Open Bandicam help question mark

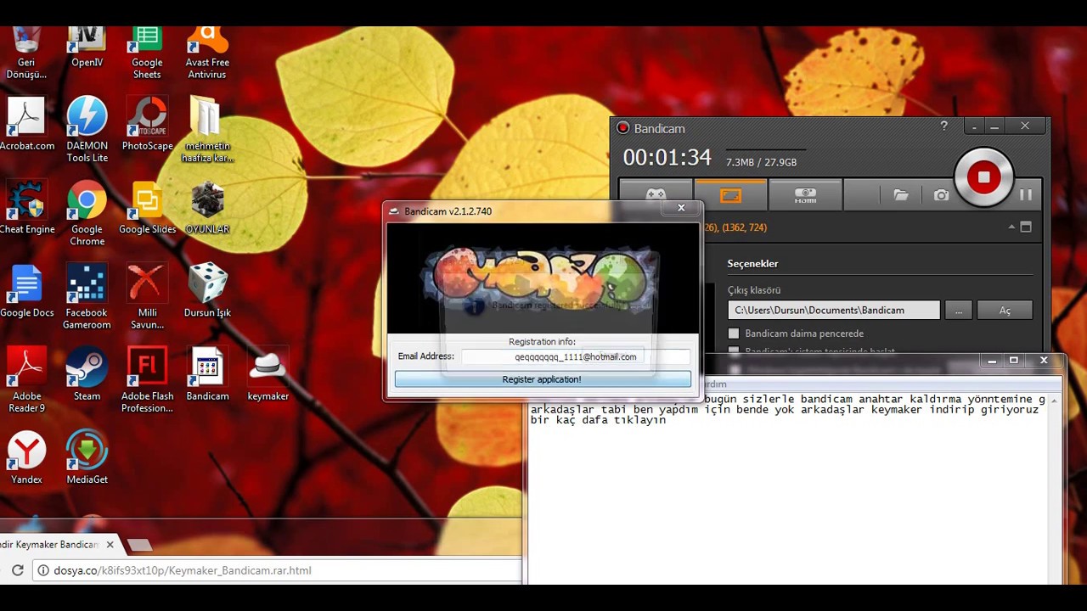[943, 126]
